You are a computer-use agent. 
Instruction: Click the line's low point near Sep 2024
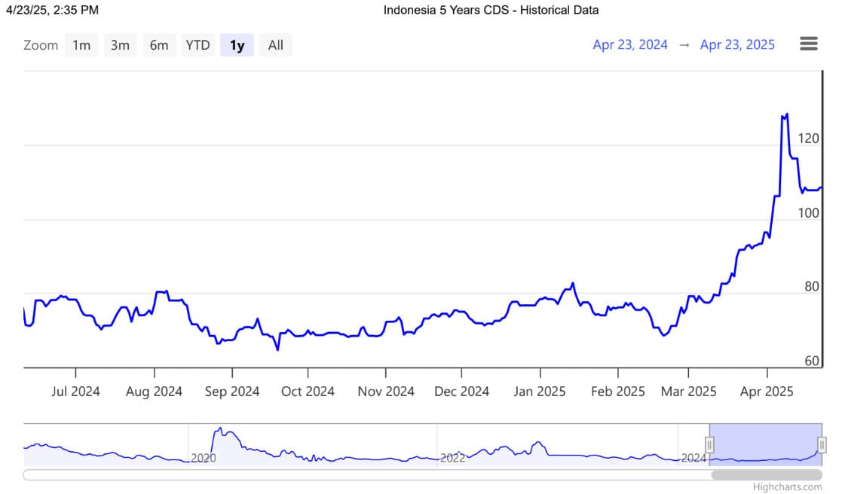point(277,349)
